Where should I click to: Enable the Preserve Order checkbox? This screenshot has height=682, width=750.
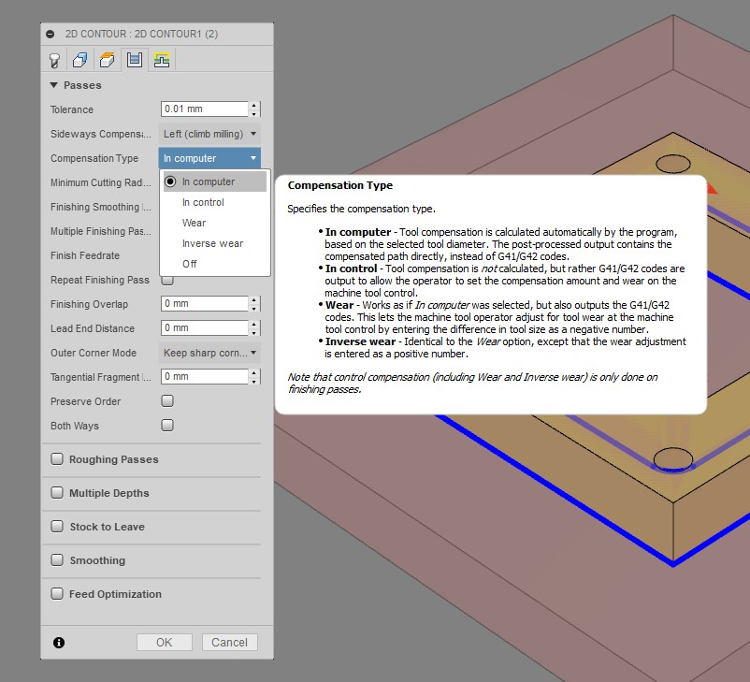point(167,401)
